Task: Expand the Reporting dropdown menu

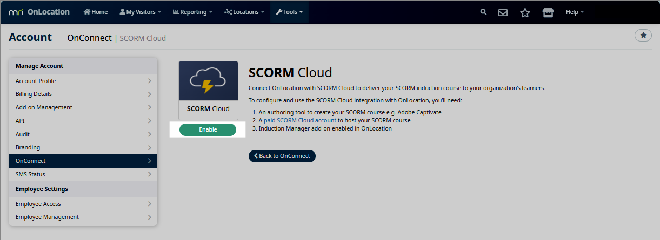Action: 192,12
